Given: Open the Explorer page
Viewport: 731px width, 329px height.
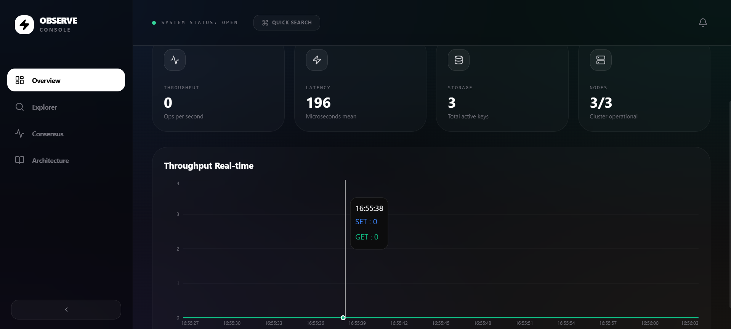Looking at the screenshot, I should point(66,107).
